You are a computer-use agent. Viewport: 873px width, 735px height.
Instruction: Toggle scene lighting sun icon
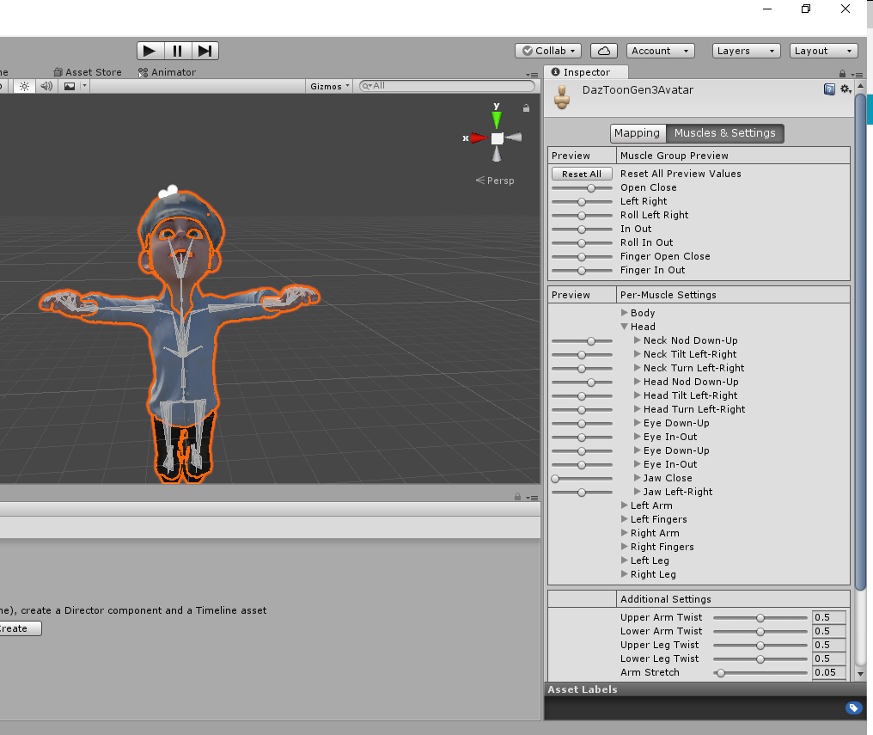click(x=24, y=86)
